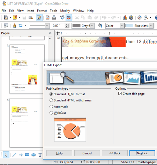
Task: Select page 3 thumbnail in Pages panel
Action: pos(27,69)
